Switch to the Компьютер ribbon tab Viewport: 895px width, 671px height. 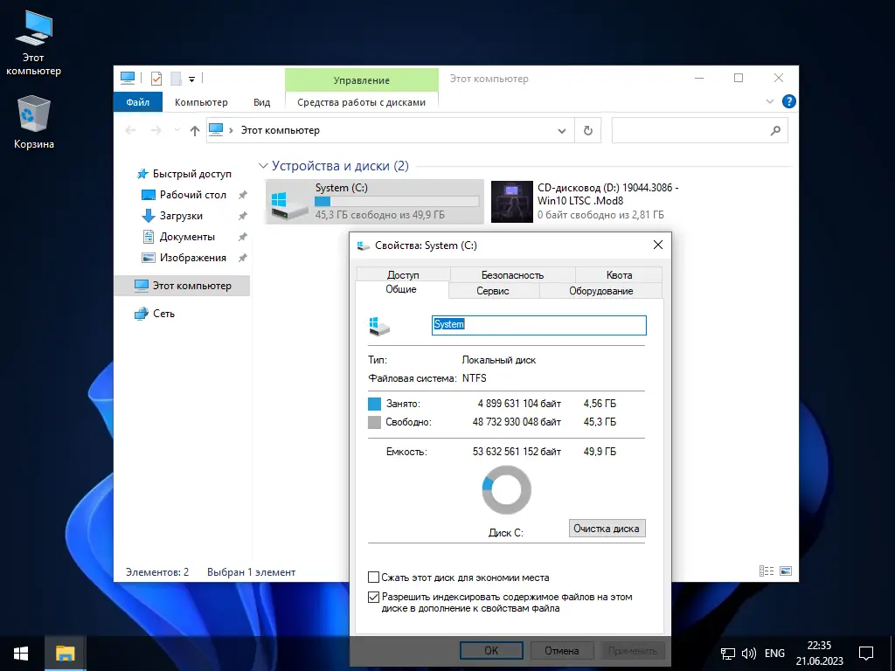point(201,102)
